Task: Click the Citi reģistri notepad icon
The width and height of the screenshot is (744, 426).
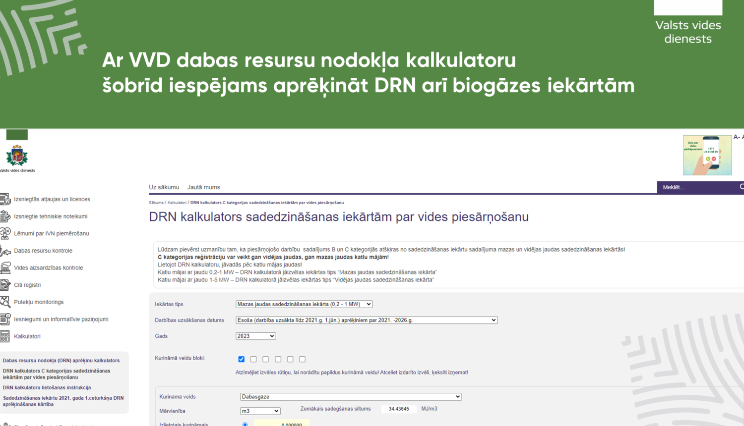Action: pos(6,284)
